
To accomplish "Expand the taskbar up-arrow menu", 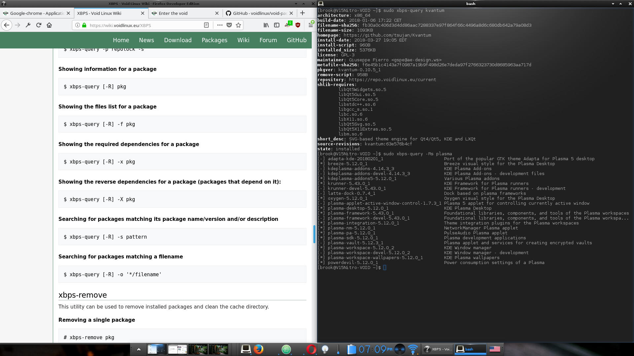I will [x=139, y=349].
